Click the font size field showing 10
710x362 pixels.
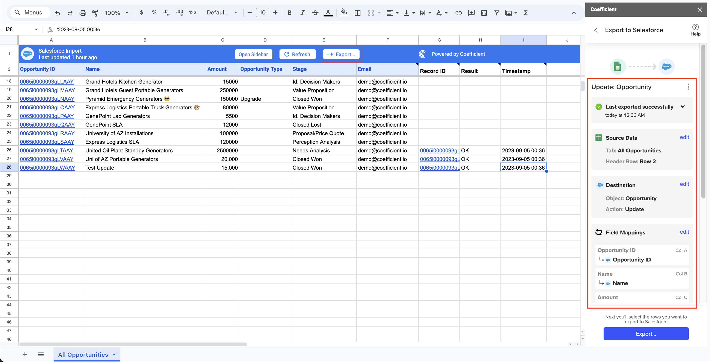pos(263,13)
